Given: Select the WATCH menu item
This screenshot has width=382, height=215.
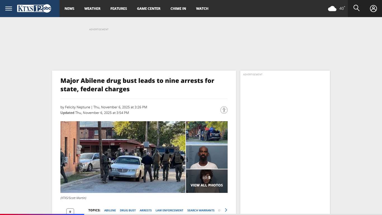Looking at the screenshot, I should (x=202, y=8).
